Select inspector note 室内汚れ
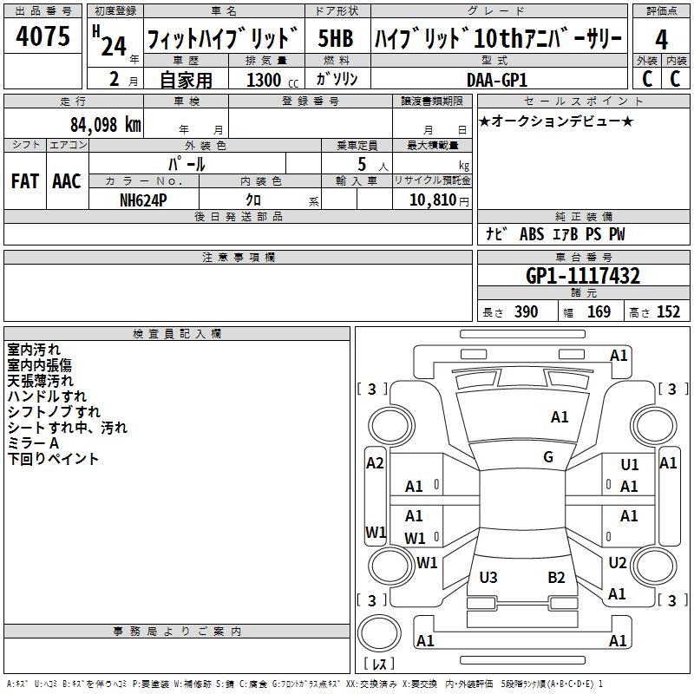 [34, 350]
